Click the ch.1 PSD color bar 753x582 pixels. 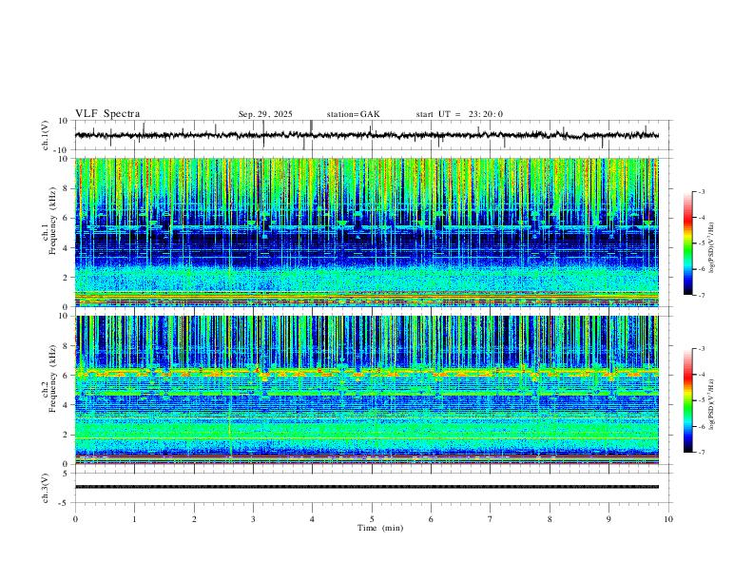pyautogui.click(x=687, y=243)
